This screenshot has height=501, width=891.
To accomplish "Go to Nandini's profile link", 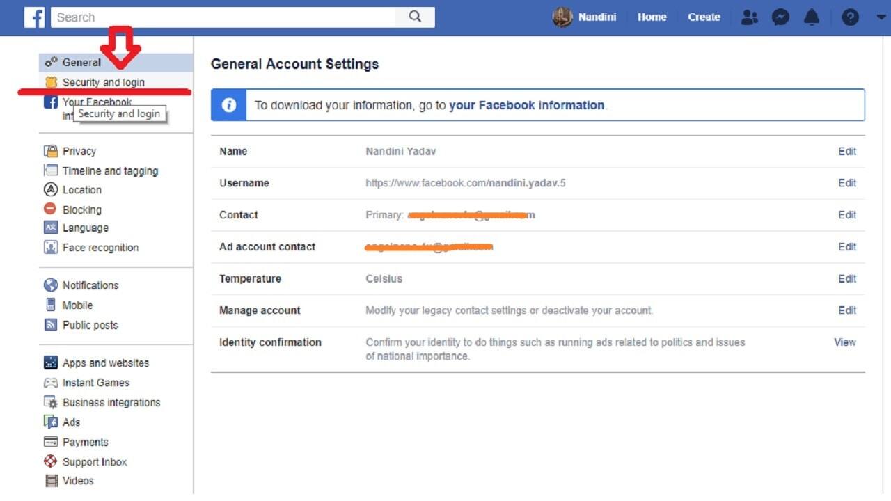I will (x=597, y=17).
